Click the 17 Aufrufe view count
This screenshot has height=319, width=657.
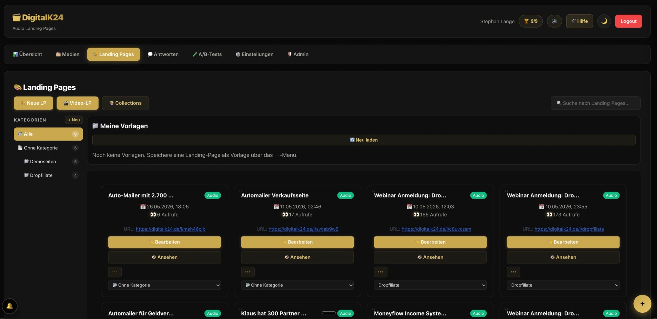tap(297, 215)
